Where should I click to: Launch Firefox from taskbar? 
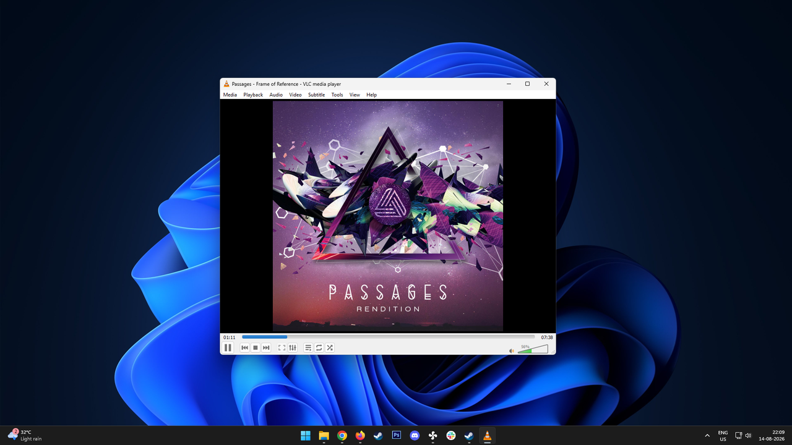(x=360, y=436)
